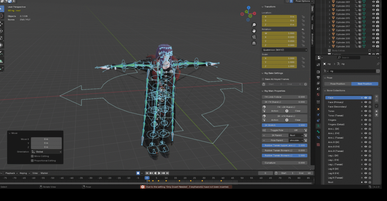Enable the Mirror Editing checkbox
This screenshot has height=201, width=387.
(x=33, y=156)
